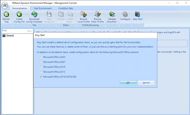
Task: Open Browse Local Profile
Action: 83,14
